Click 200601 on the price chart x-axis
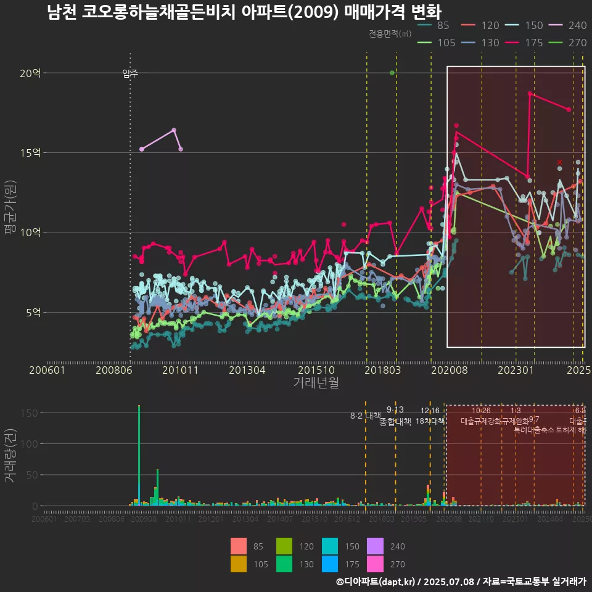This screenshot has height=592, width=592. [47, 370]
